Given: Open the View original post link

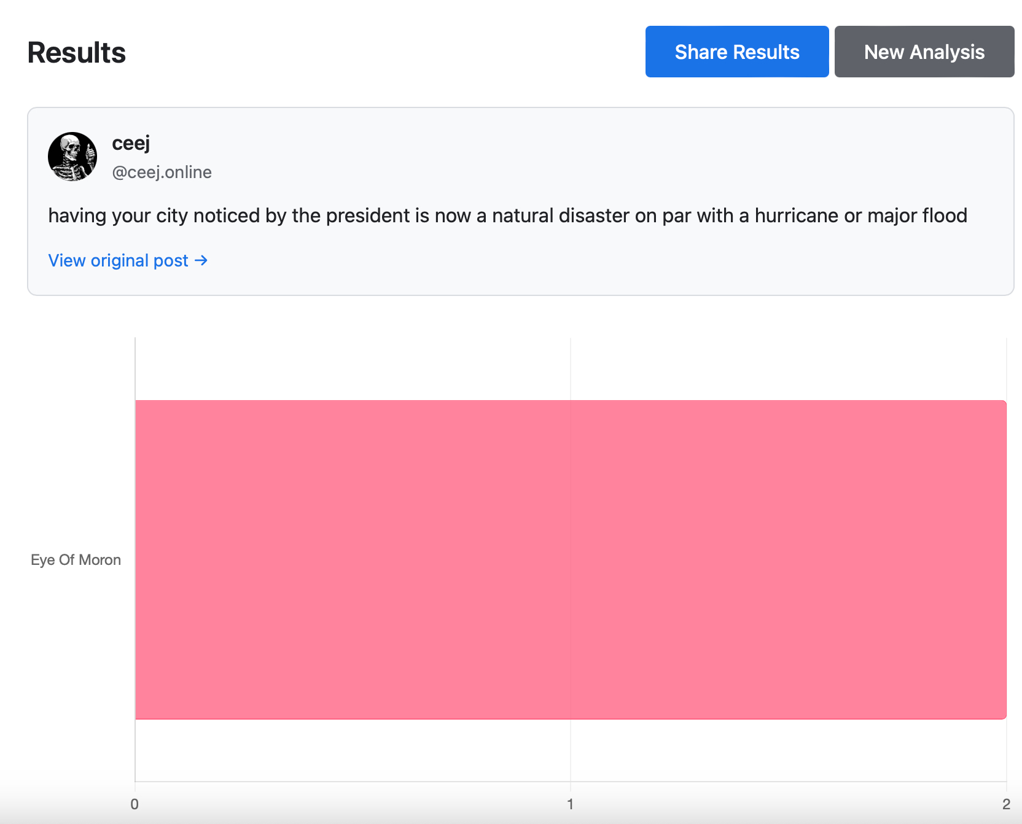Looking at the screenshot, I should [x=119, y=260].
